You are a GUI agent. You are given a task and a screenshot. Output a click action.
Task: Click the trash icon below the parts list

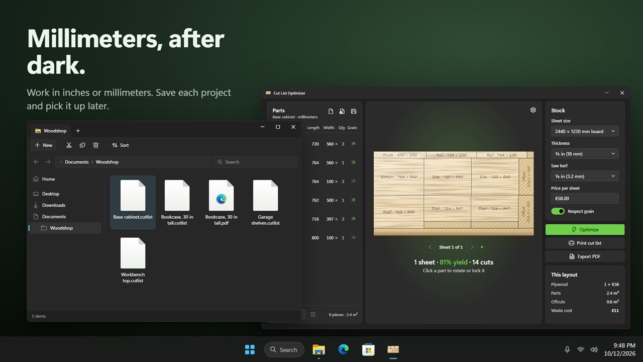pos(313,314)
